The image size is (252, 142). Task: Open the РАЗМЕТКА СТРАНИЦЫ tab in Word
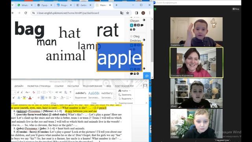39,86
